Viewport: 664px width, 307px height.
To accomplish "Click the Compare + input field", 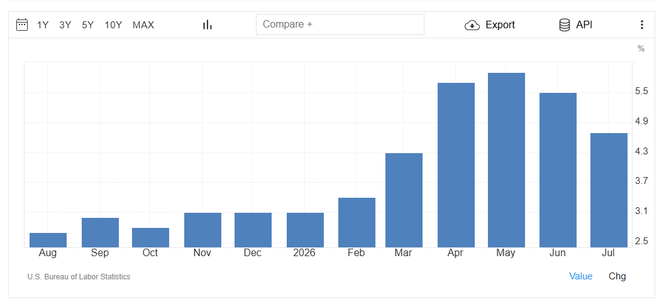I will pos(340,24).
